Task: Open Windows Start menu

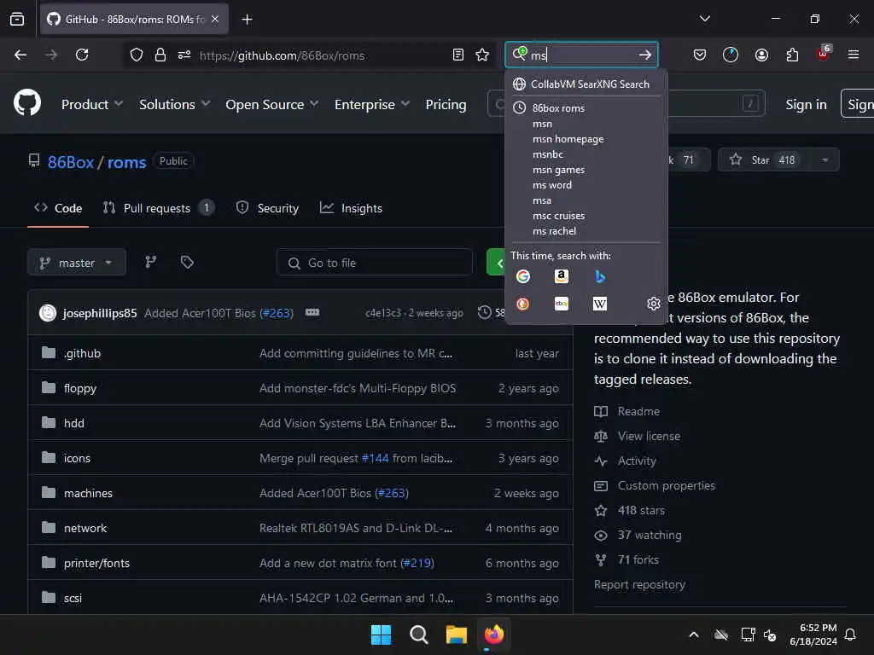Action: pyautogui.click(x=382, y=635)
